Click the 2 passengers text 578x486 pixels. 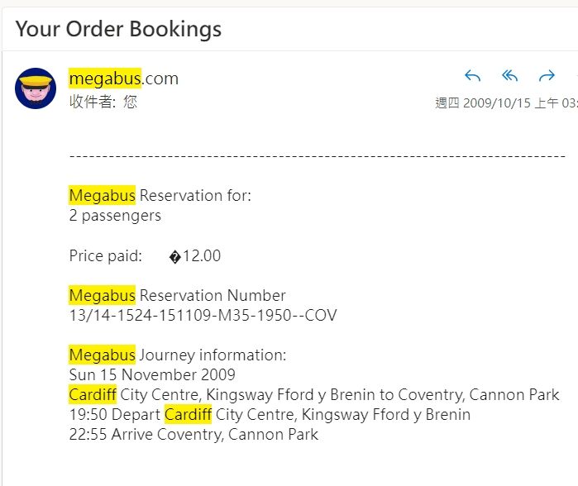coord(115,216)
